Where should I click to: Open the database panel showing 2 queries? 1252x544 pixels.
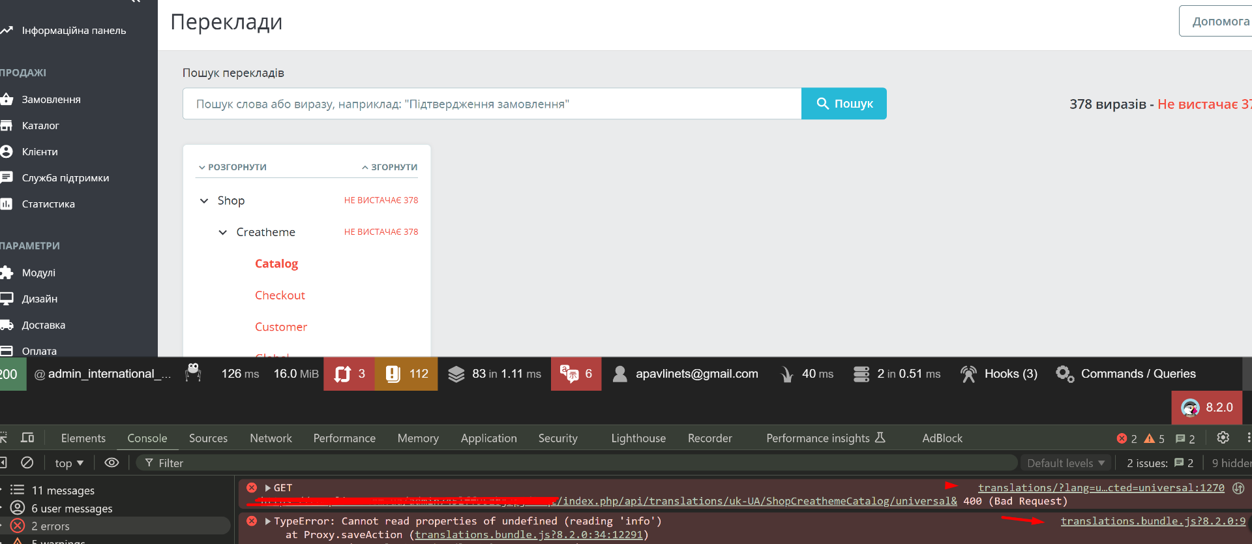[897, 374]
